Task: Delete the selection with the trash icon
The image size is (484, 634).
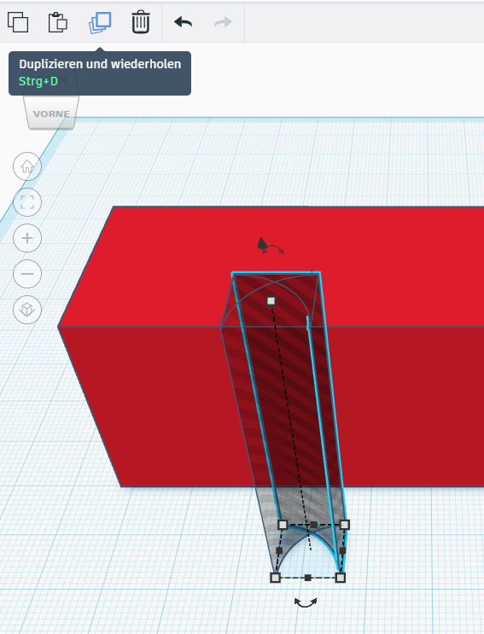Action: click(x=141, y=22)
